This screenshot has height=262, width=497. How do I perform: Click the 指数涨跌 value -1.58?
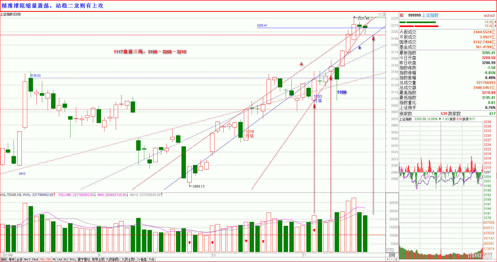(x=491, y=68)
